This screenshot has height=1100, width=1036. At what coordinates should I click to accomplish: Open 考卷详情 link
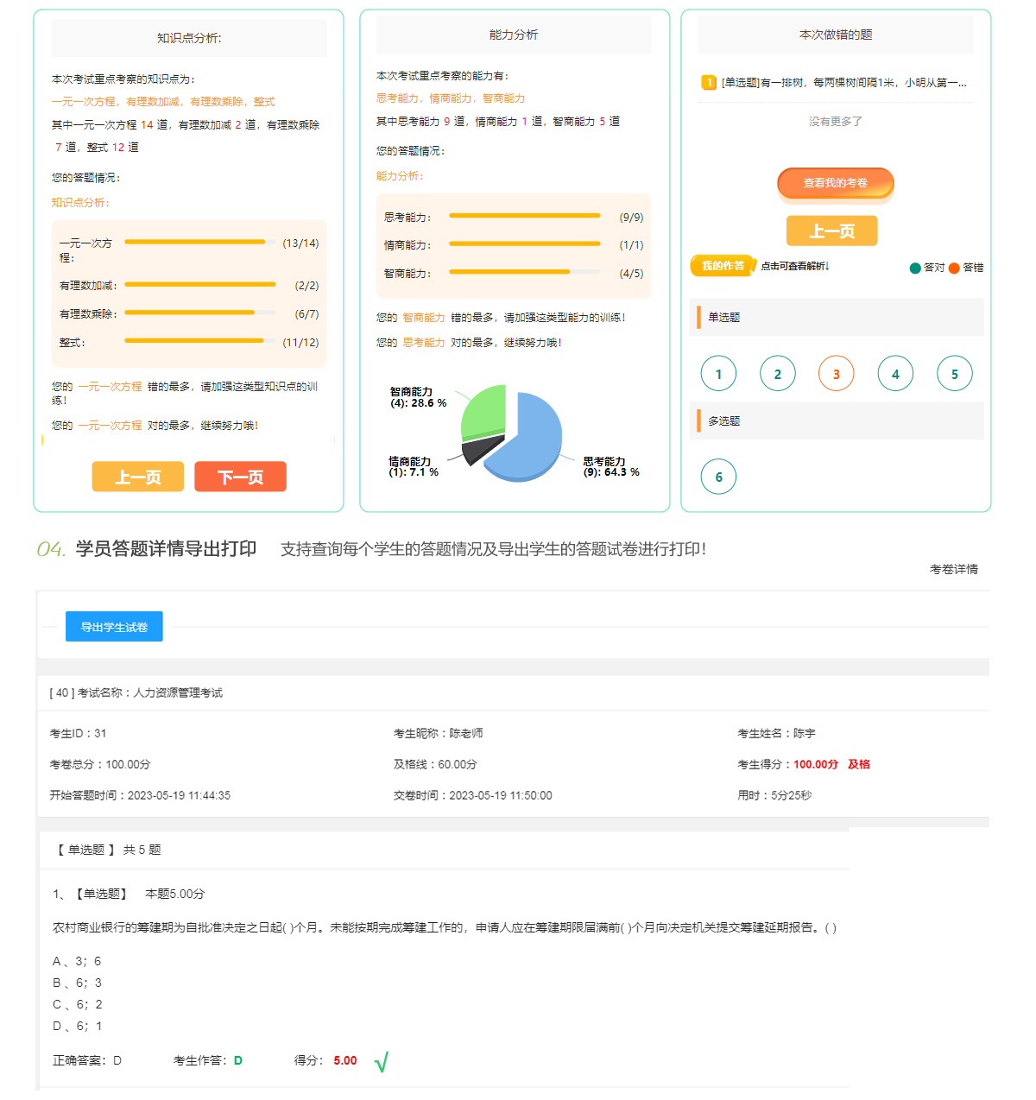pos(953,569)
